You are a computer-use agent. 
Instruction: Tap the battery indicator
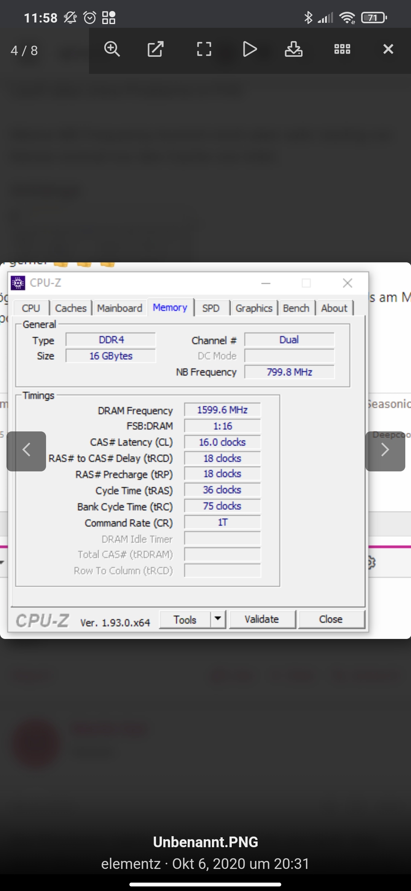tap(374, 18)
